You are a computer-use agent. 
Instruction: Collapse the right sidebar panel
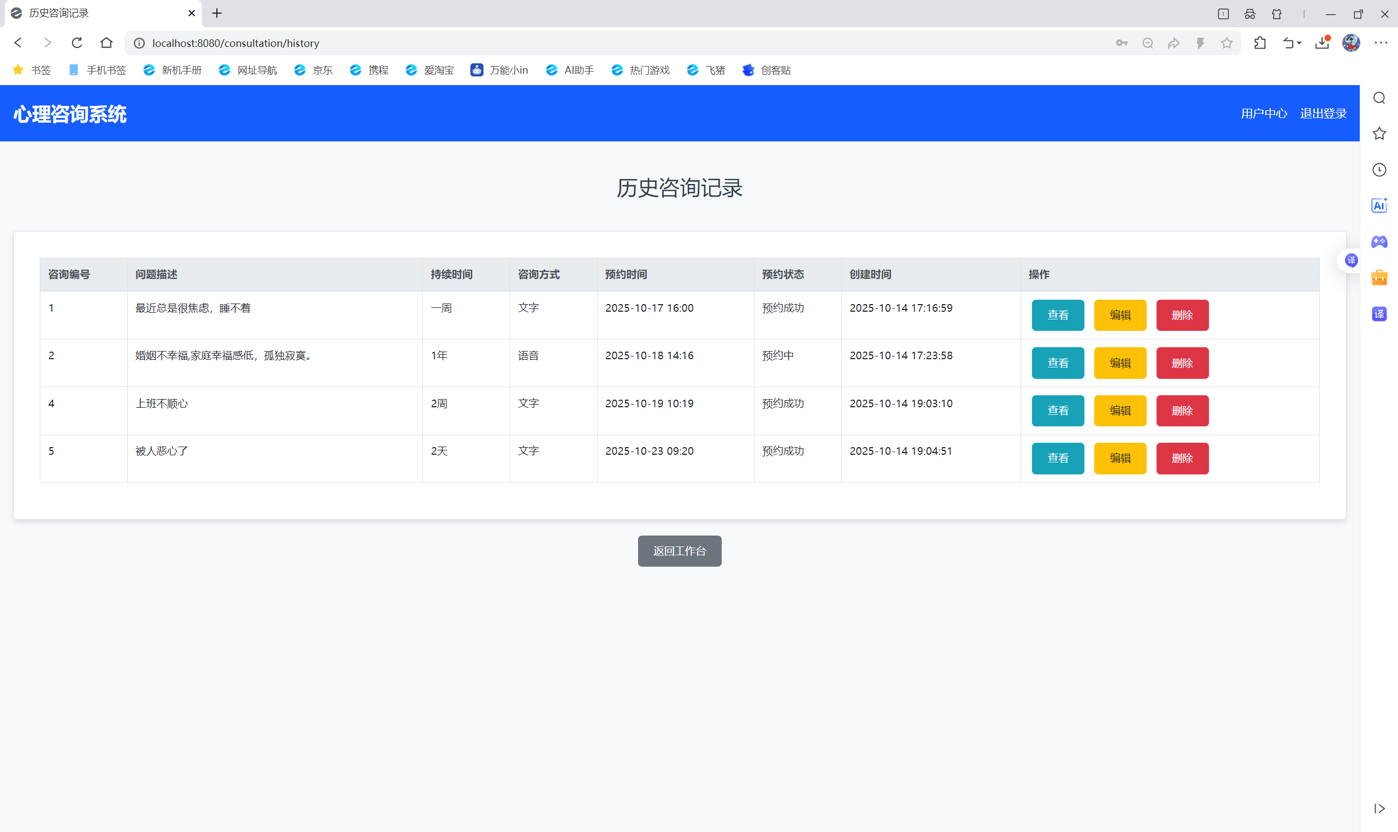1379,808
